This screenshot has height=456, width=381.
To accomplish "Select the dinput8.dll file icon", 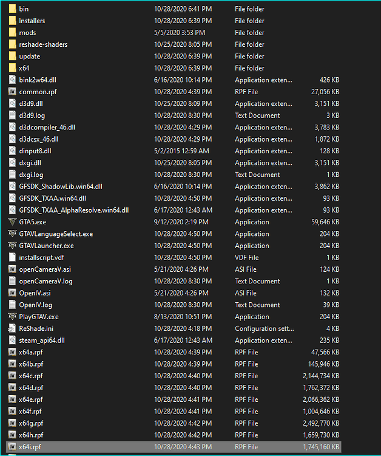I will [x=12, y=151].
